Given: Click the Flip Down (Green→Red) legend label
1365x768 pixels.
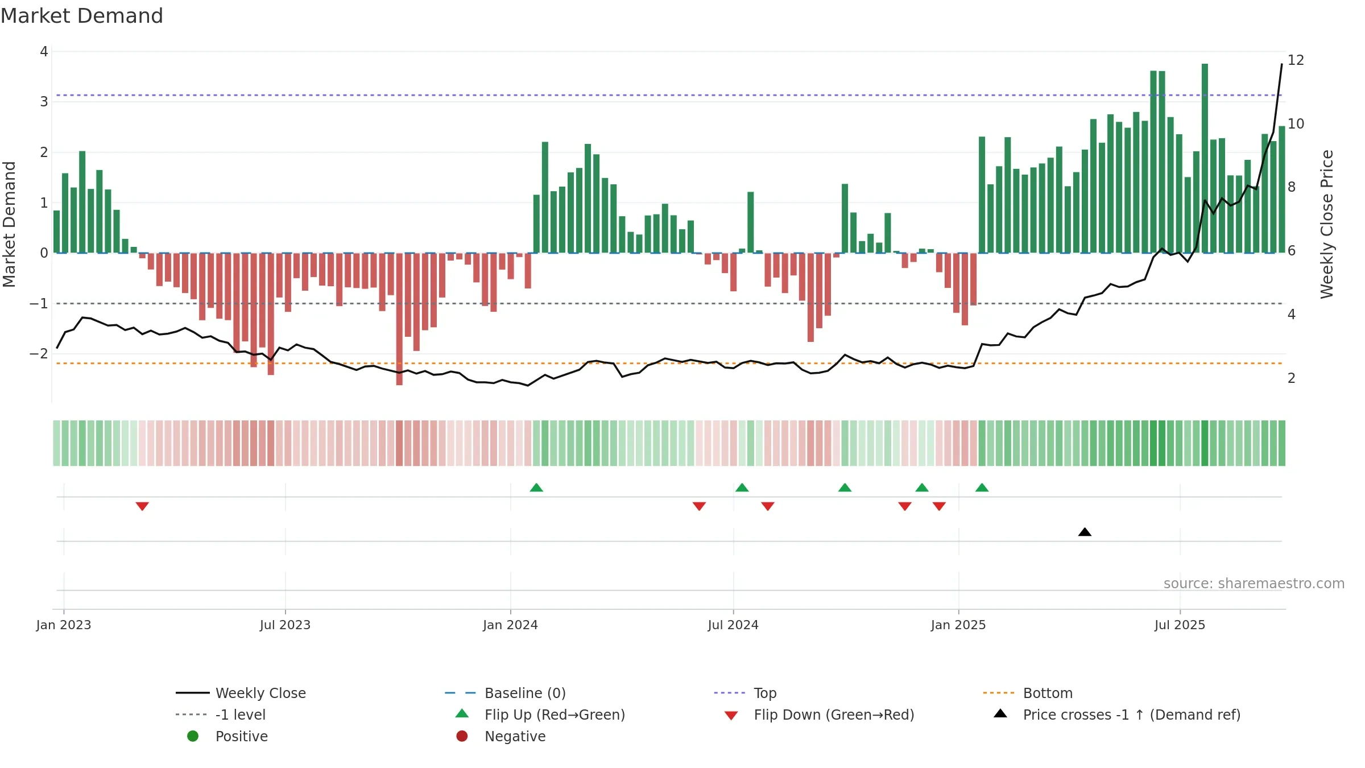Looking at the screenshot, I should click(834, 715).
